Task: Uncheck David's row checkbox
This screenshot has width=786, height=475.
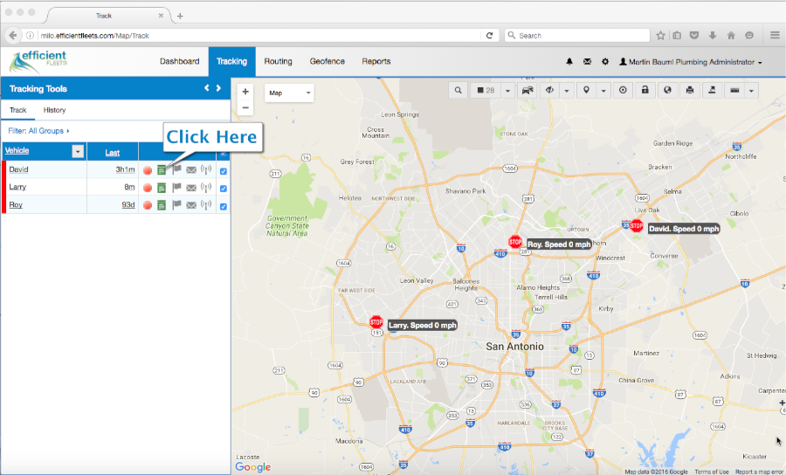Action: 223,171
